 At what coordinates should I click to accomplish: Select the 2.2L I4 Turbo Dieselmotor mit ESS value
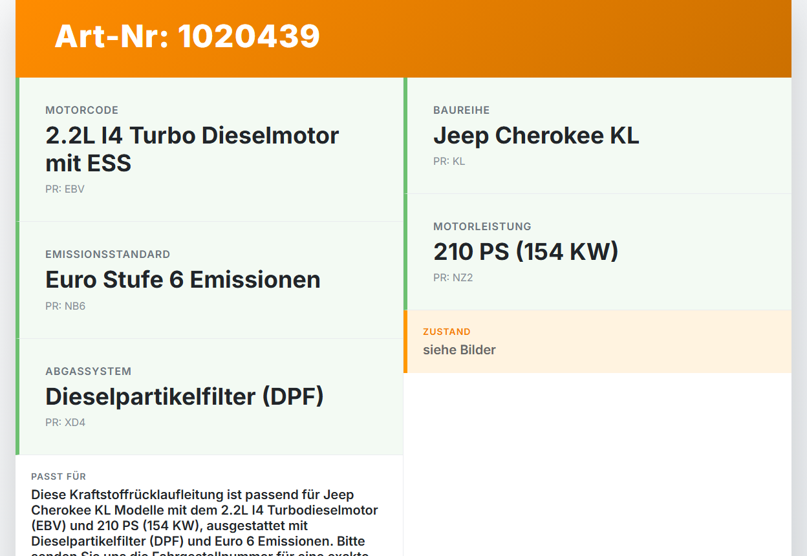pyautogui.click(x=193, y=149)
